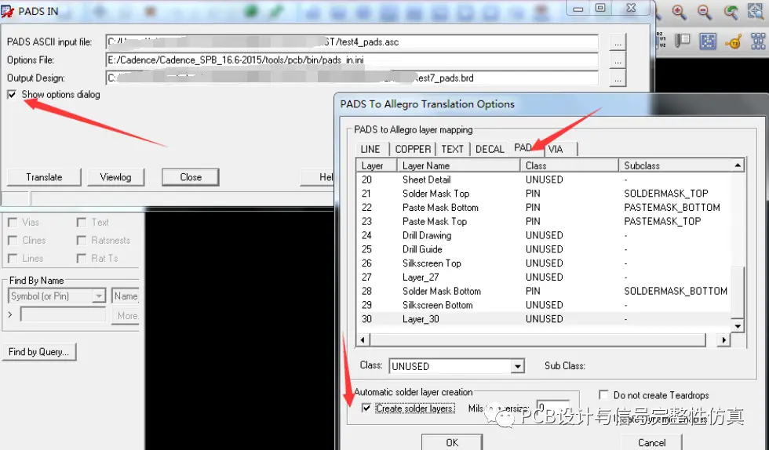Click the PADS ASCII input file field
Image resolution: width=769 pixels, height=450 pixels.
coord(352,42)
